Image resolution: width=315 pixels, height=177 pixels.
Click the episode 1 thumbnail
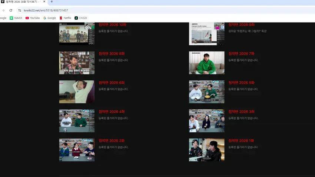pyautogui.click(x=206, y=150)
